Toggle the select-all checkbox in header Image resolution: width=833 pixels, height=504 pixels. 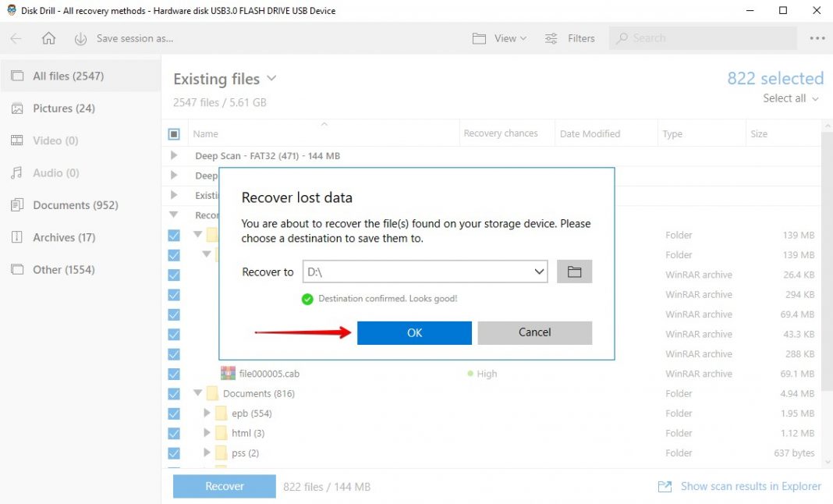coord(175,133)
